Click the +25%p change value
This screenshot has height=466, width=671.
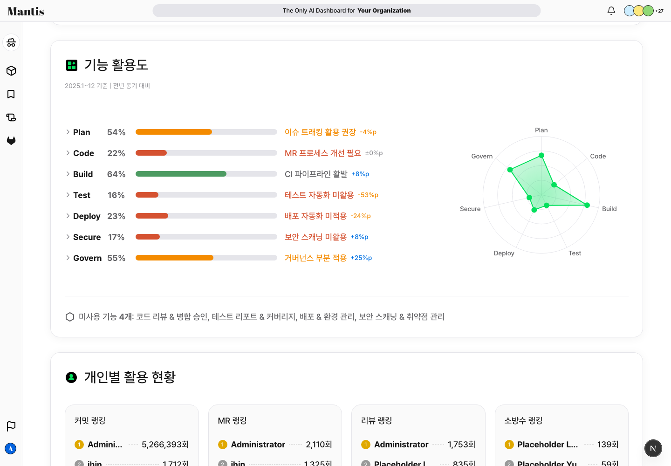click(361, 258)
